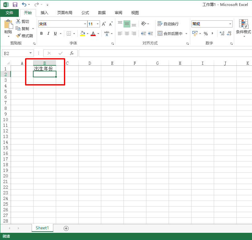Click the Save icon in quick access toolbar
252x240 pixels.
pyautogui.click(x=15, y=5)
